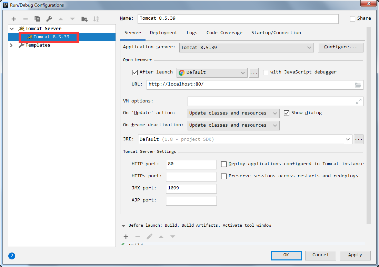Uncheck the After launch checkbox
The image size is (379, 267).
(134, 72)
